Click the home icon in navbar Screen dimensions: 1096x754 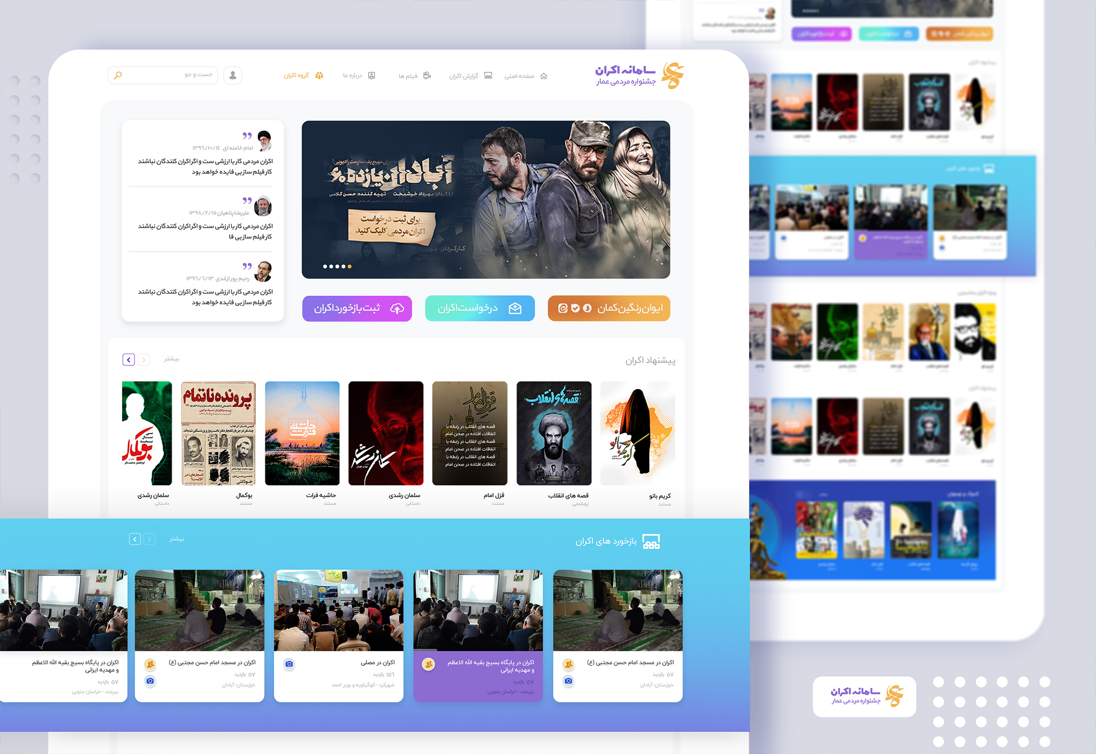tap(544, 76)
